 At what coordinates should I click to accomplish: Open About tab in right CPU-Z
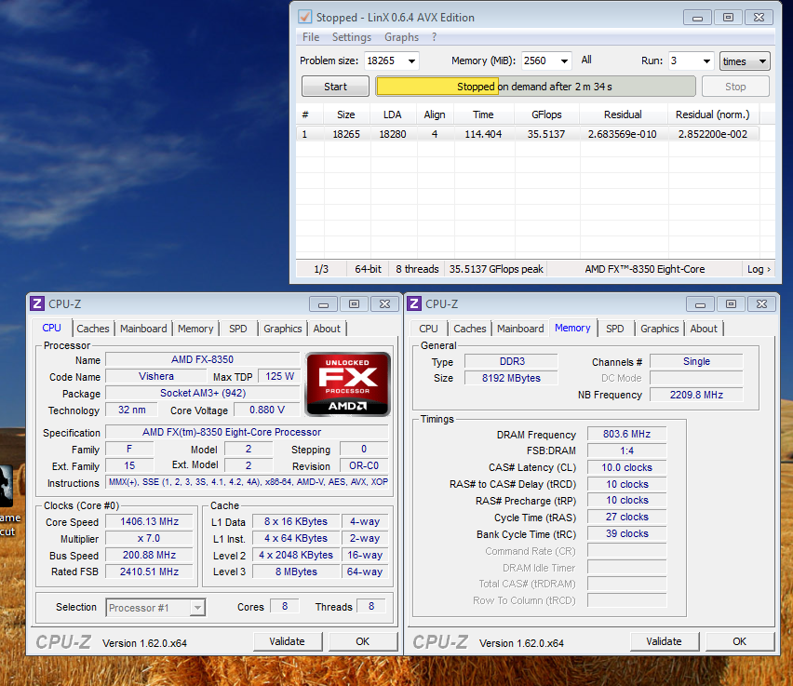(x=704, y=329)
